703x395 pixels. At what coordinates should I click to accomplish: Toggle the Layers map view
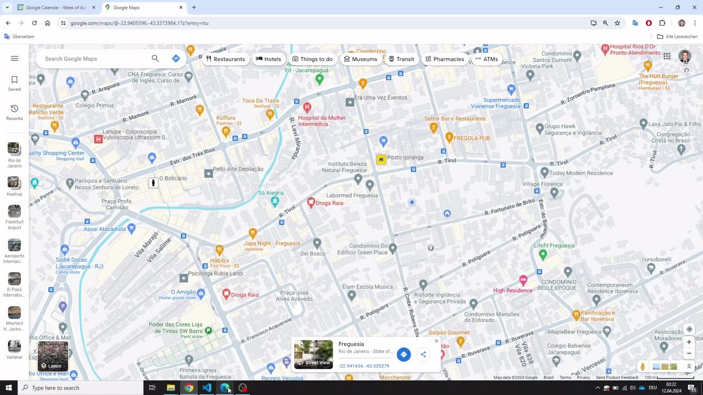click(53, 356)
